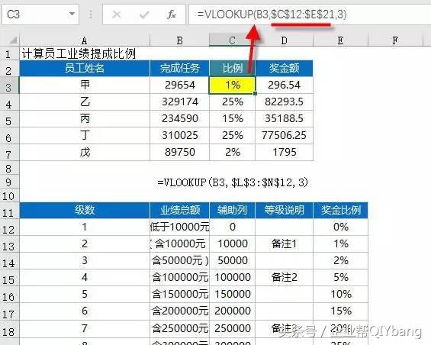Select column C header
Image resolution: width=431 pixels, height=345 pixels.
(x=232, y=40)
